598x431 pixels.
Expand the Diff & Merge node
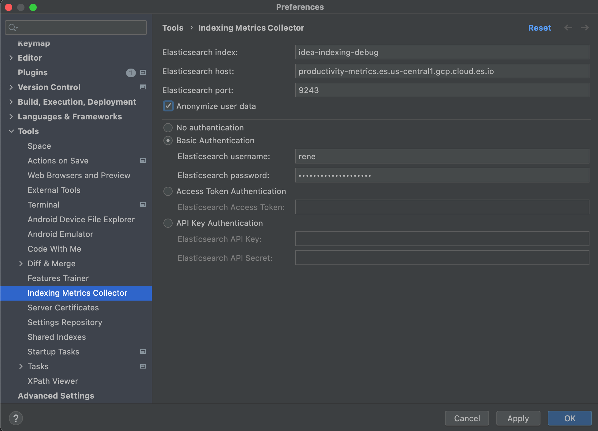(21, 264)
